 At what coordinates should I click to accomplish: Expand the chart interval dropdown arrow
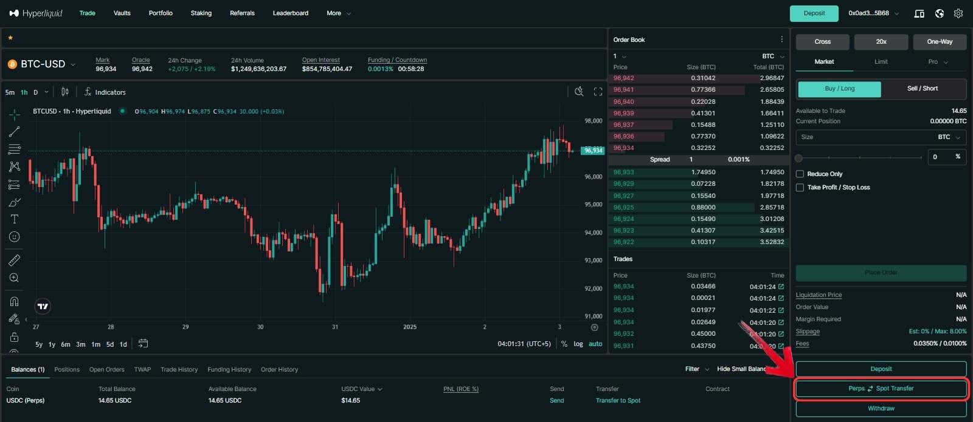click(47, 92)
